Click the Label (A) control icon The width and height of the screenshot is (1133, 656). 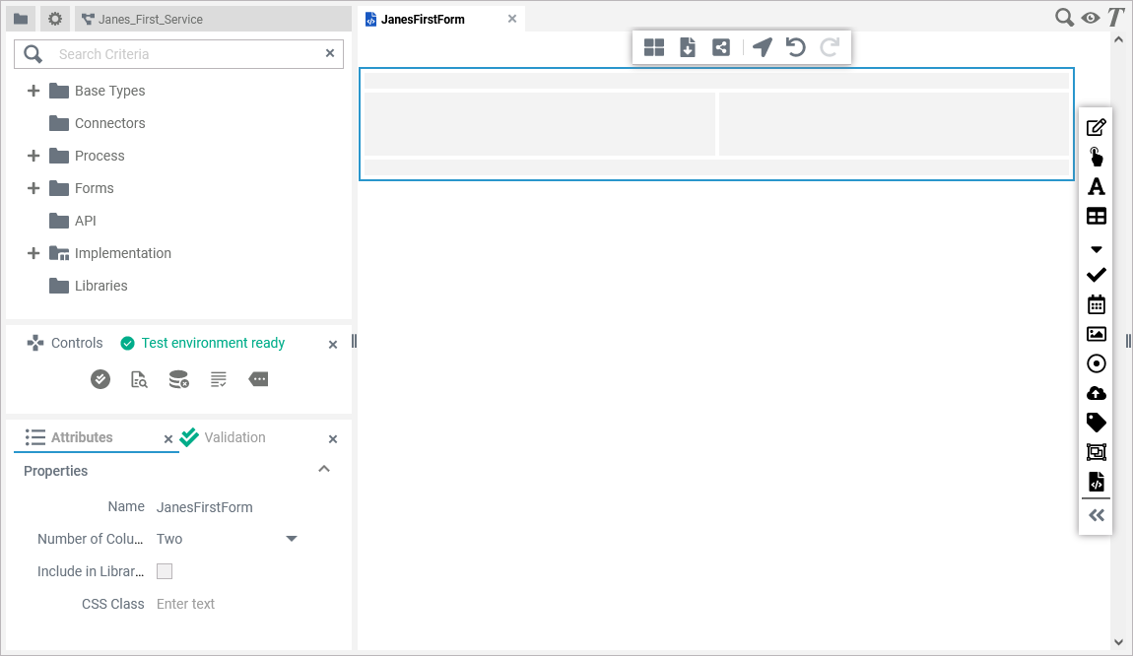[1096, 186]
